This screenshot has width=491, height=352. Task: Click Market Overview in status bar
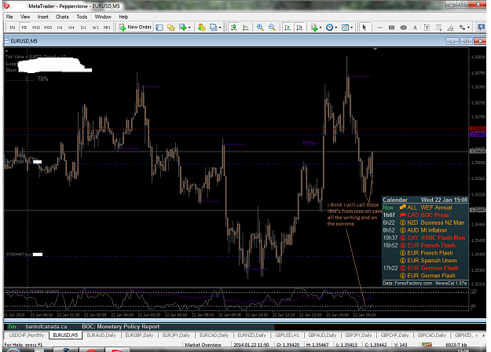[203, 344]
